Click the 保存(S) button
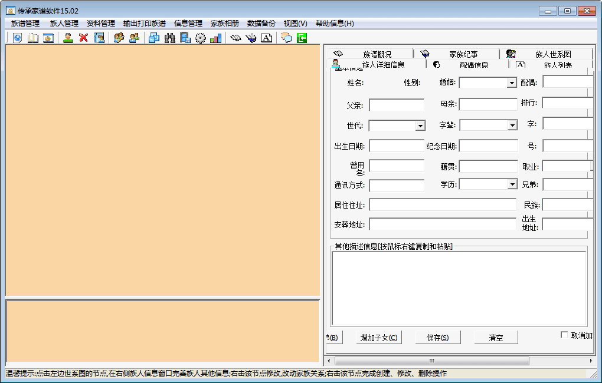Viewport: 602px width, 383px height. coord(438,338)
